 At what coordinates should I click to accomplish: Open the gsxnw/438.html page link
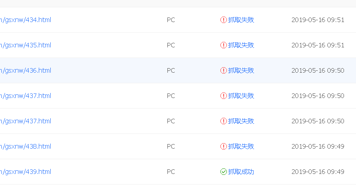(x=25, y=146)
